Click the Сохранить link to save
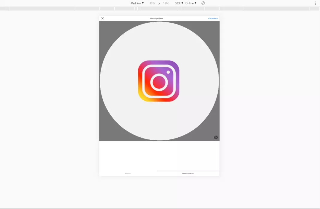This screenshot has height=209, width=320. coord(213,18)
